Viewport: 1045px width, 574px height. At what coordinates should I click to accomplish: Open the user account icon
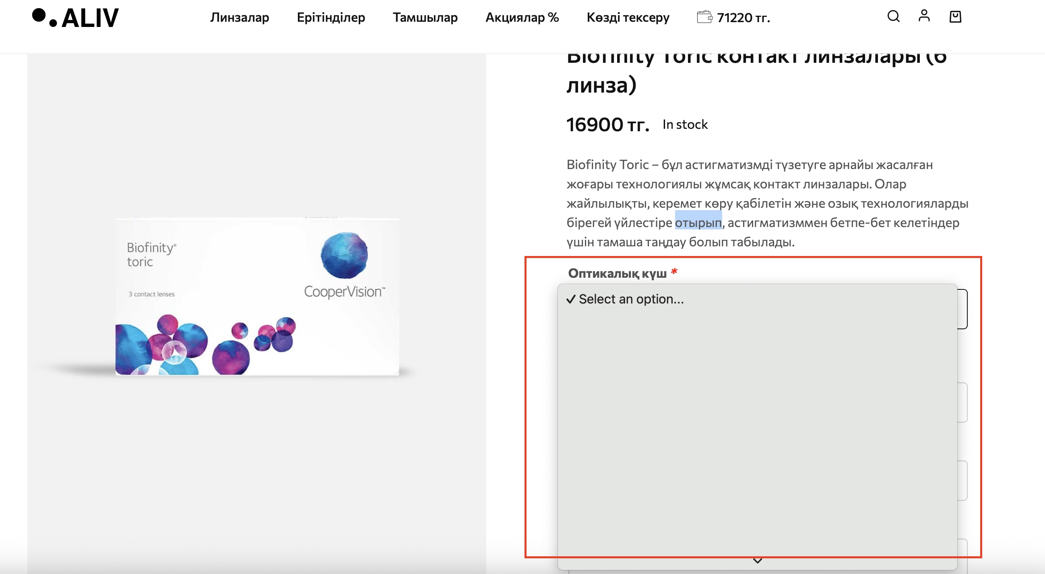(x=924, y=16)
